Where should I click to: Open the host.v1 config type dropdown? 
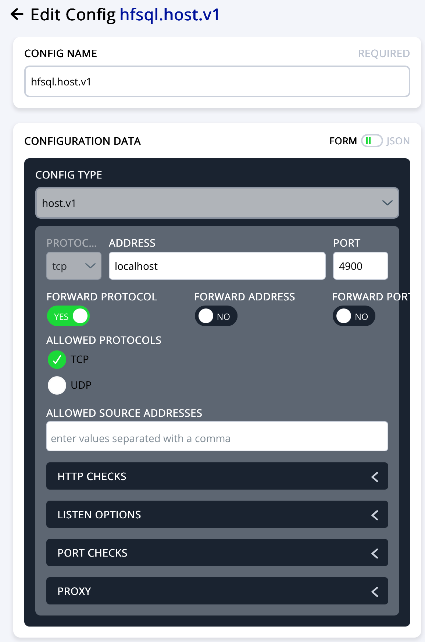[217, 203]
